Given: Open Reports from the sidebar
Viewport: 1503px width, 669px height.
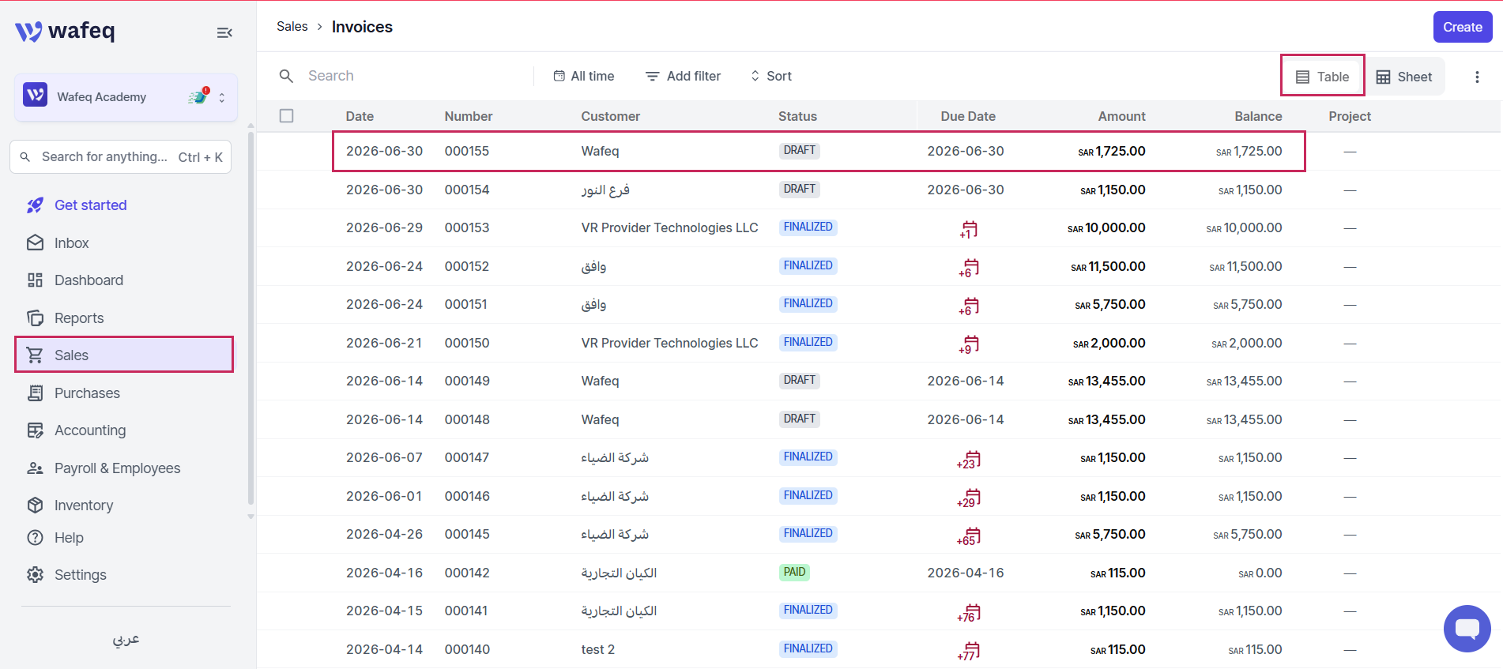Looking at the screenshot, I should click(x=79, y=318).
